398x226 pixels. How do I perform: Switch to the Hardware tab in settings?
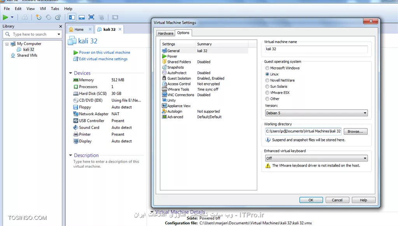pyautogui.click(x=166, y=33)
